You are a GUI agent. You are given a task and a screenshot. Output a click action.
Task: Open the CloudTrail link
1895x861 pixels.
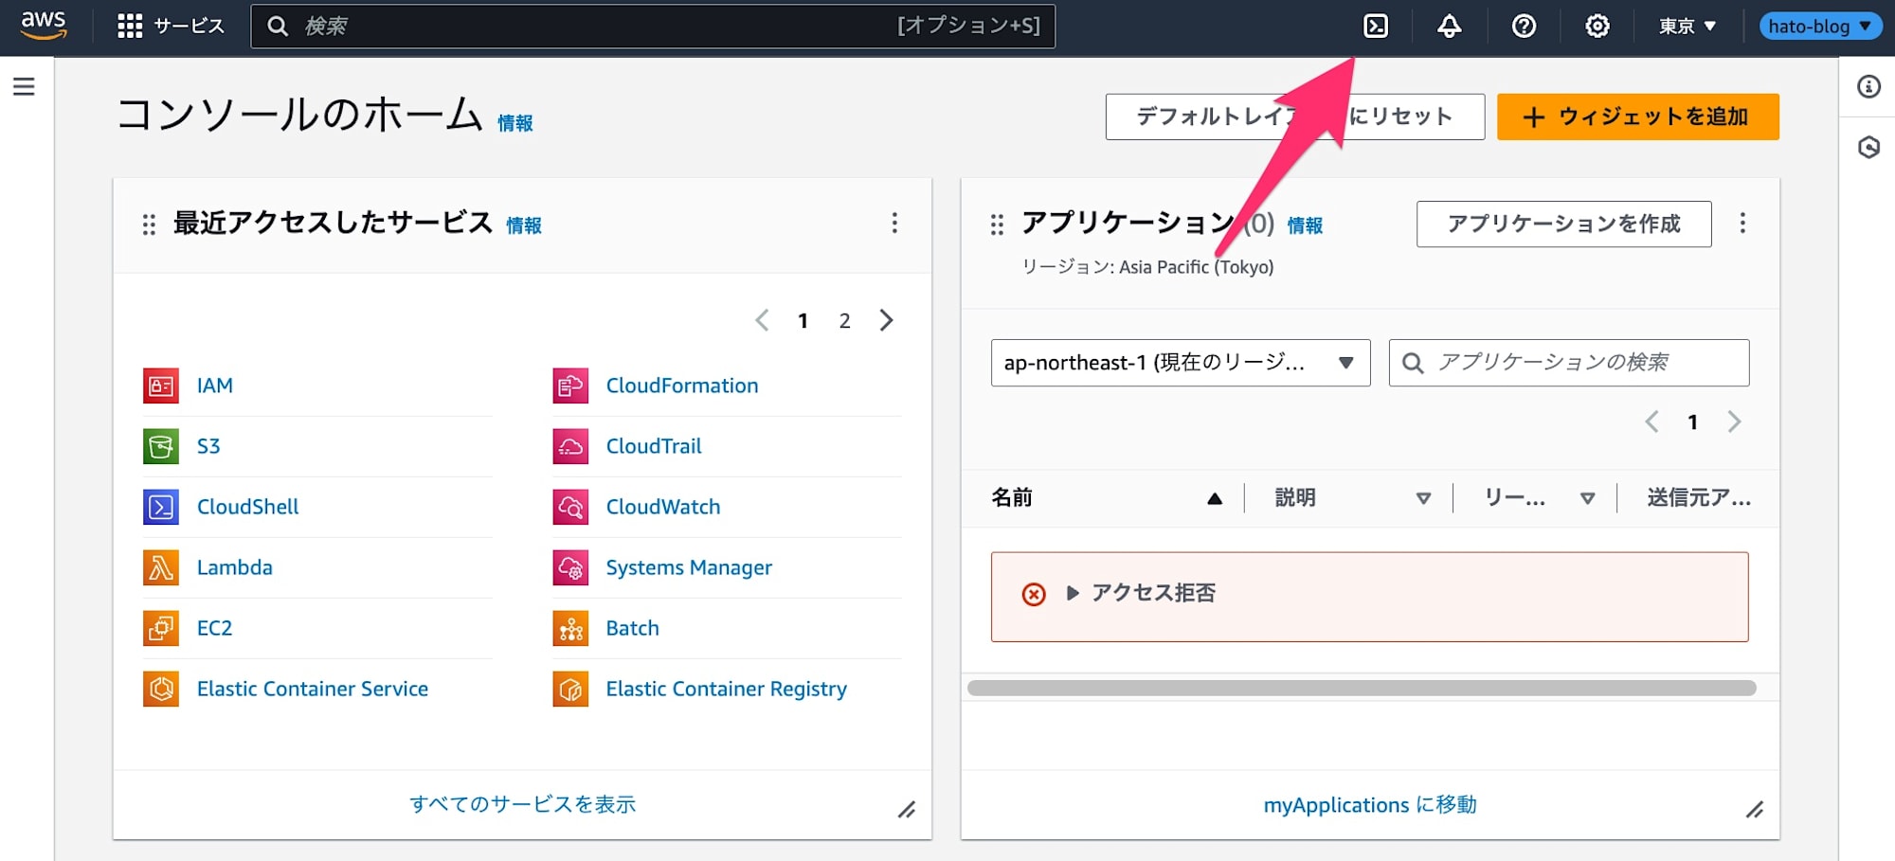[x=654, y=446]
